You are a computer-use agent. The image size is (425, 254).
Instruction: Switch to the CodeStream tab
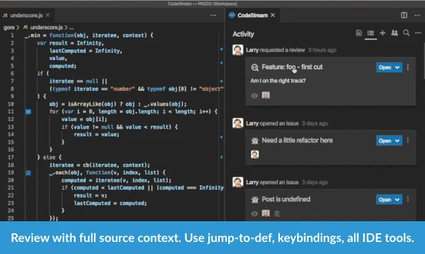[252, 15]
